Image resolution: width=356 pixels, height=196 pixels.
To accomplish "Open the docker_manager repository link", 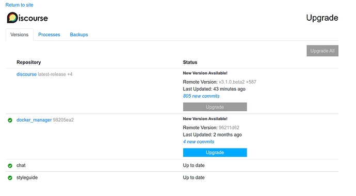I will (34, 120).
